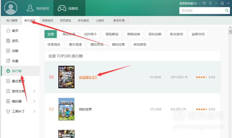The image size is (232, 138).
Task: Click the rank 01 Grand Theft Auto cover
Action: (66, 77)
